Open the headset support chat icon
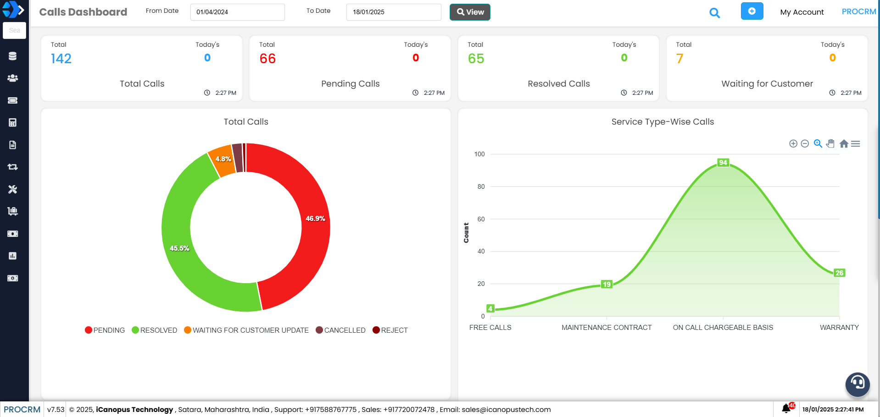The image size is (880, 417). click(857, 384)
